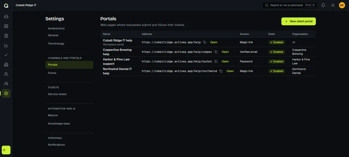This screenshot has width=349, height=157.
Task: Open the document page icon in the sidebar
Action: [x=6, y=36]
